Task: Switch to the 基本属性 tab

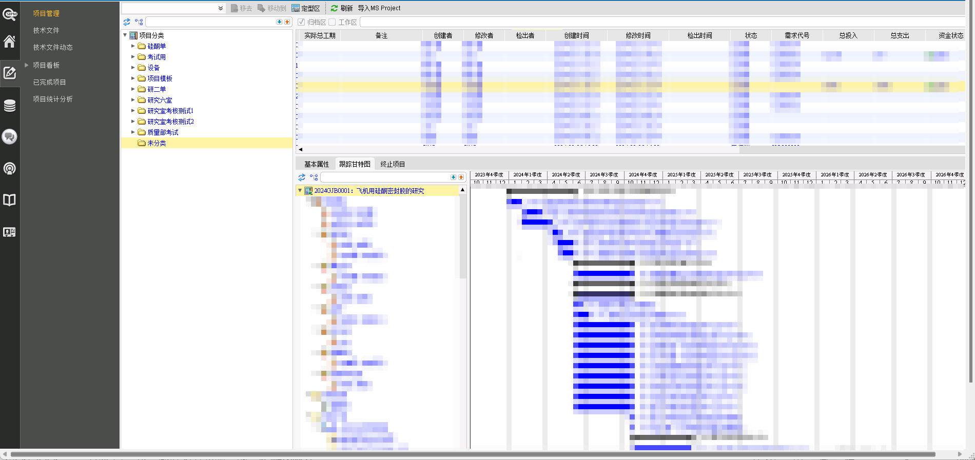Action: (x=317, y=164)
